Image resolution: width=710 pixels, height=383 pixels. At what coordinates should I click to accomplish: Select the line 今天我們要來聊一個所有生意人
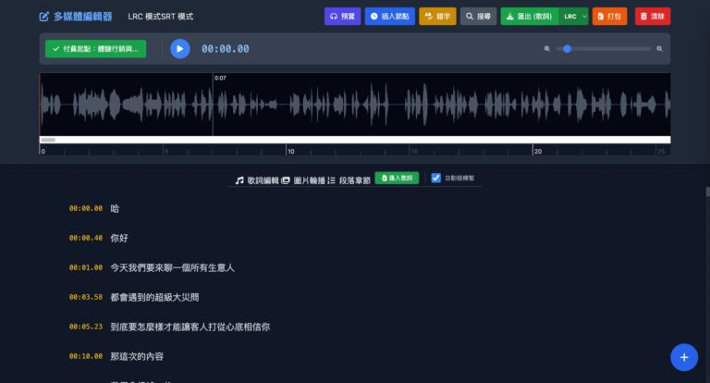pyautogui.click(x=173, y=268)
